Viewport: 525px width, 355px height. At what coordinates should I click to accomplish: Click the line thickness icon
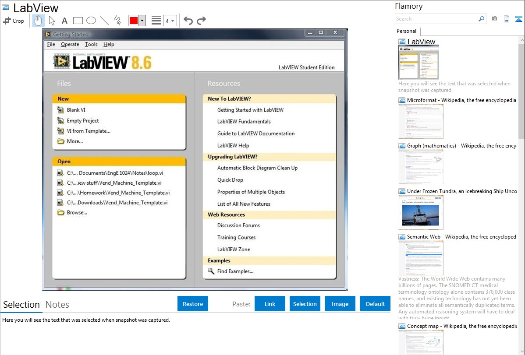(156, 21)
